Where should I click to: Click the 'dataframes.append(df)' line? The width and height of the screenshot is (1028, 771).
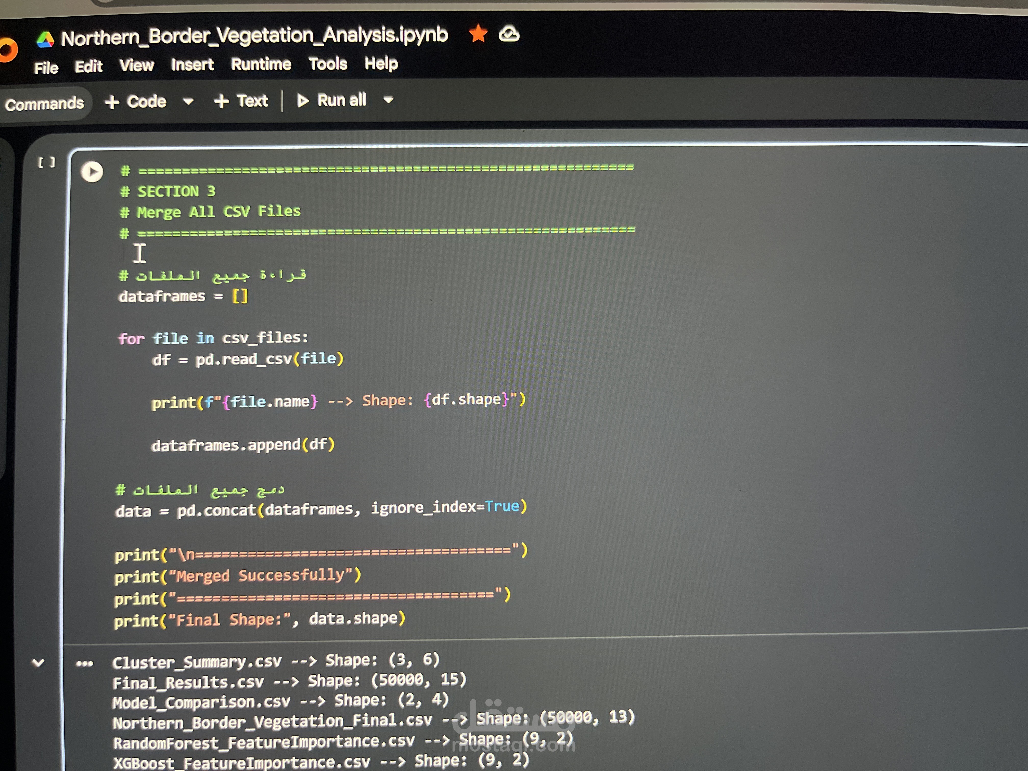tap(243, 445)
